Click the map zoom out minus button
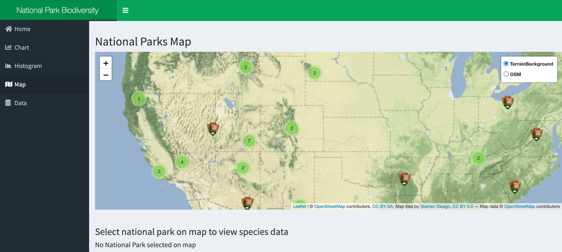This screenshot has width=562, height=252. [106, 75]
